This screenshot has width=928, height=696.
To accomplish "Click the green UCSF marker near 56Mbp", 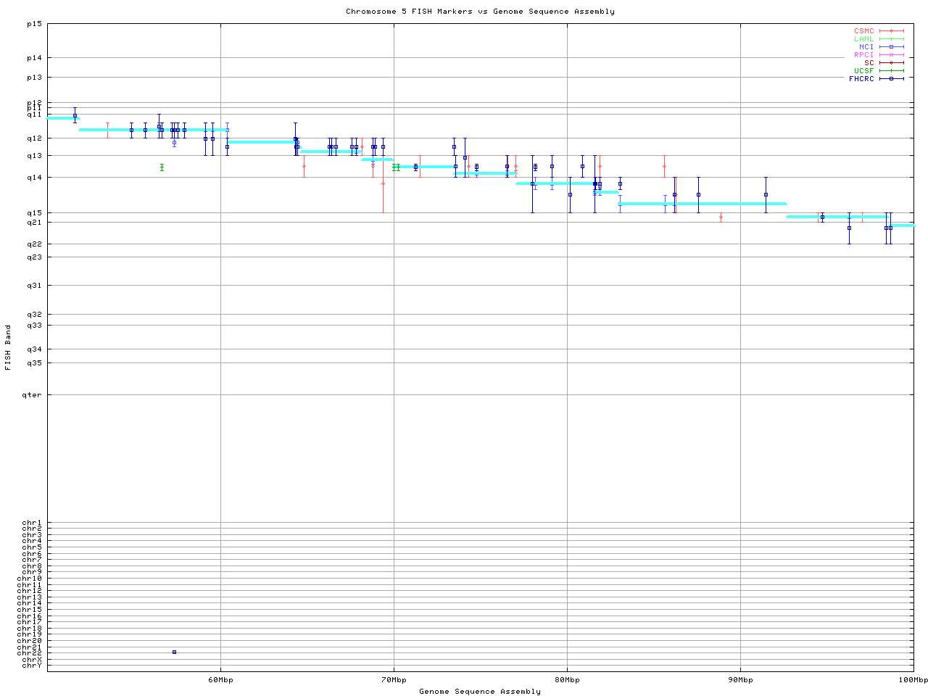I will [162, 167].
